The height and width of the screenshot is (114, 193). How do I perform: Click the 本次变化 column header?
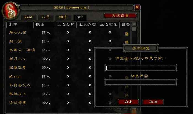click(109, 25)
